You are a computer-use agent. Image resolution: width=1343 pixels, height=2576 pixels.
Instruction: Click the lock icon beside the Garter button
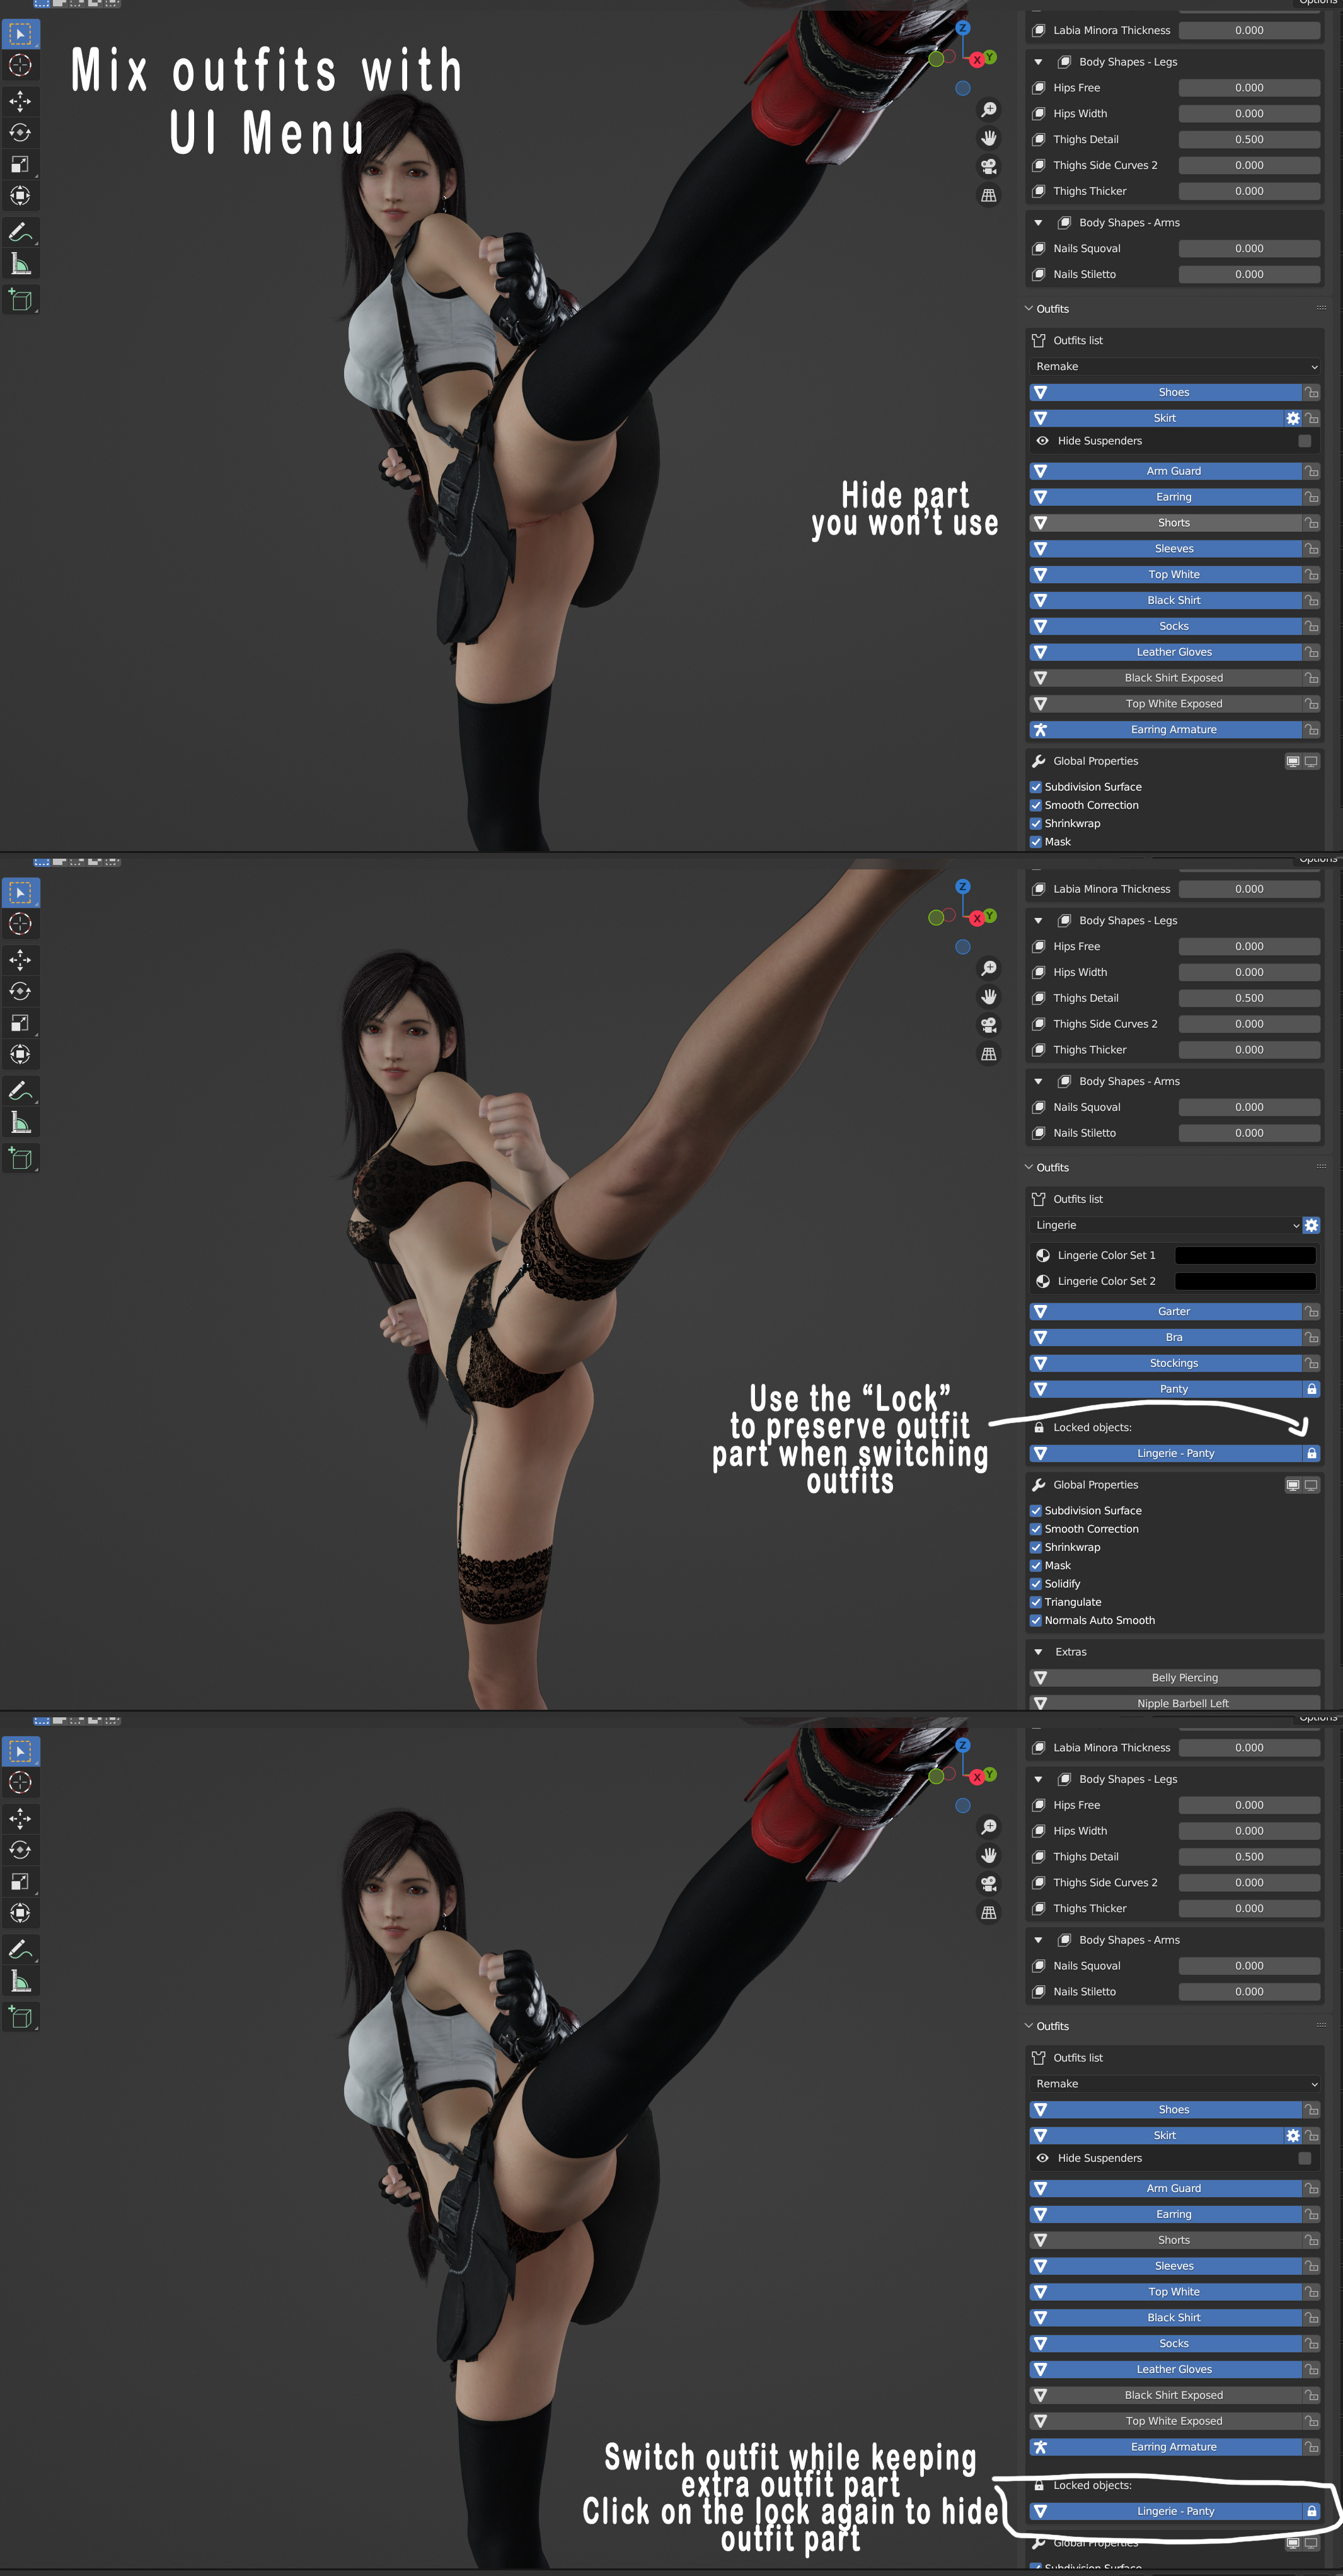(1311, 1311)
